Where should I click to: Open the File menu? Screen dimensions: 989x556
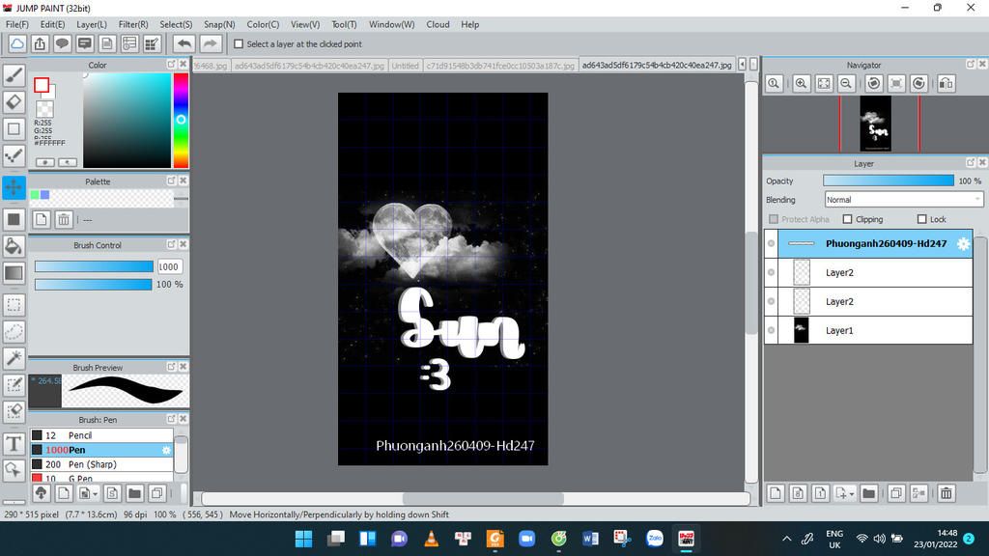pos(17,24)
